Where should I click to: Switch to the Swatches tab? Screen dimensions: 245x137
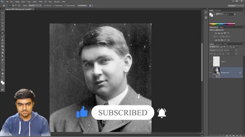(218, 11)
